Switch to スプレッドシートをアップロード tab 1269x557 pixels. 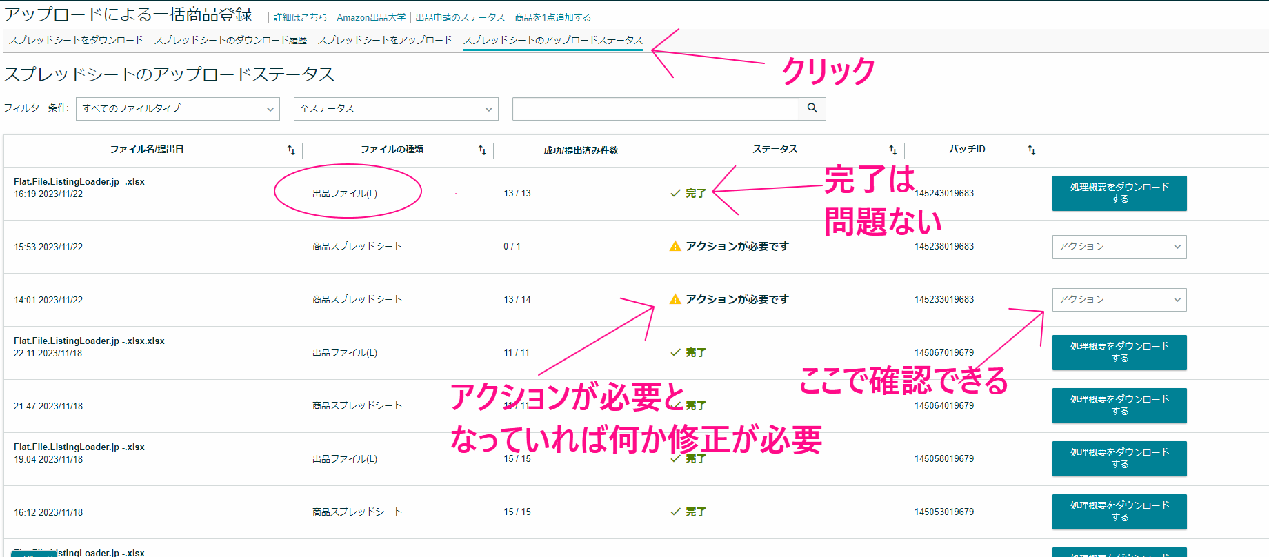pyautogui.click(x=385, y=40)
